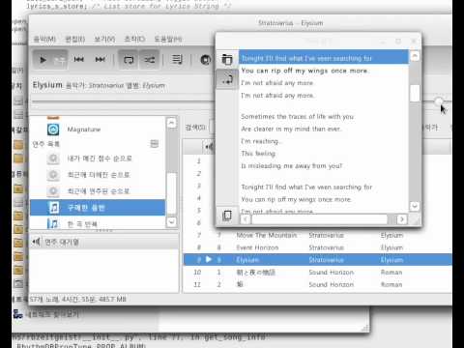Image resolution: width=464 pixels, height=348 pixels.
Task: Select the playing track Elysium in list
Action: click(317, 260)
